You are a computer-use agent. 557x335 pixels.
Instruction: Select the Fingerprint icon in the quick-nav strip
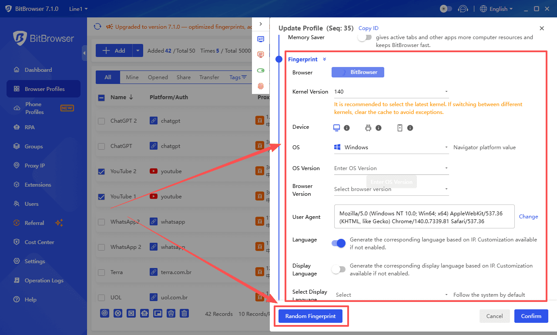[261, 86]
